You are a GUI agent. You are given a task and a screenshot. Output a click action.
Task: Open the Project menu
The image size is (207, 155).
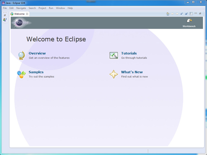42,8
